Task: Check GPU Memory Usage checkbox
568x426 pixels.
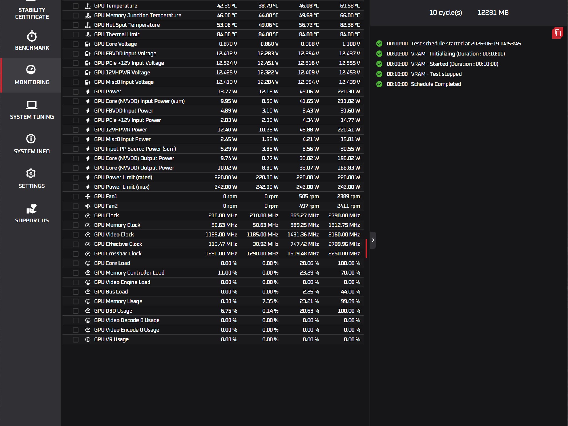Action: [x=76, y=301]
